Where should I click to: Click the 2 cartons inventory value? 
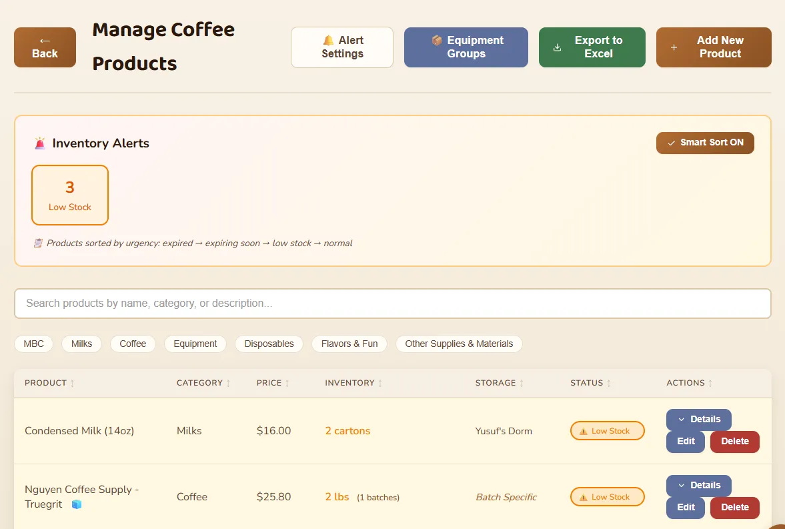click(x=347, y=431)
